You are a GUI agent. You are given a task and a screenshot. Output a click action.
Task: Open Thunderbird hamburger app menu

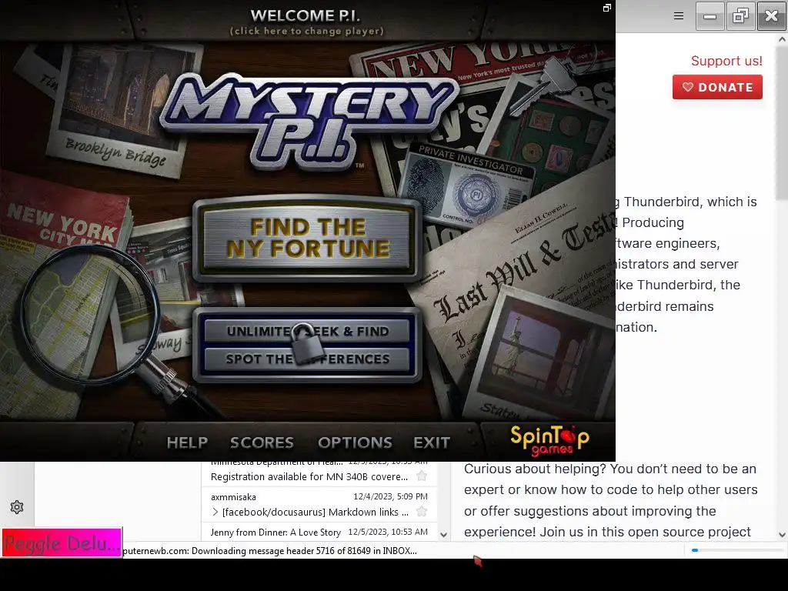(679, 16)
